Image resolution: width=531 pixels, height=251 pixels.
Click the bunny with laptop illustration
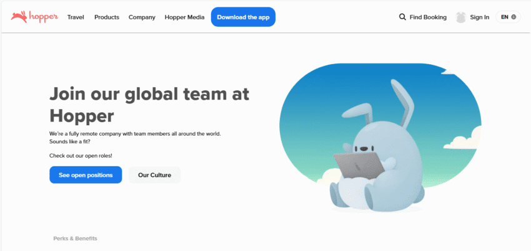coord(379,138)
